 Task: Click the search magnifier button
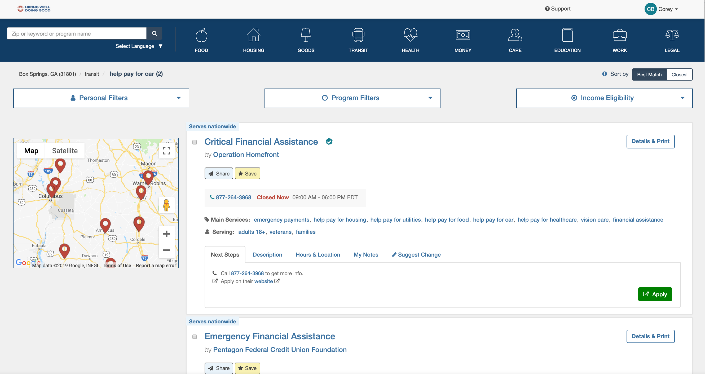[x=154, y=33]
